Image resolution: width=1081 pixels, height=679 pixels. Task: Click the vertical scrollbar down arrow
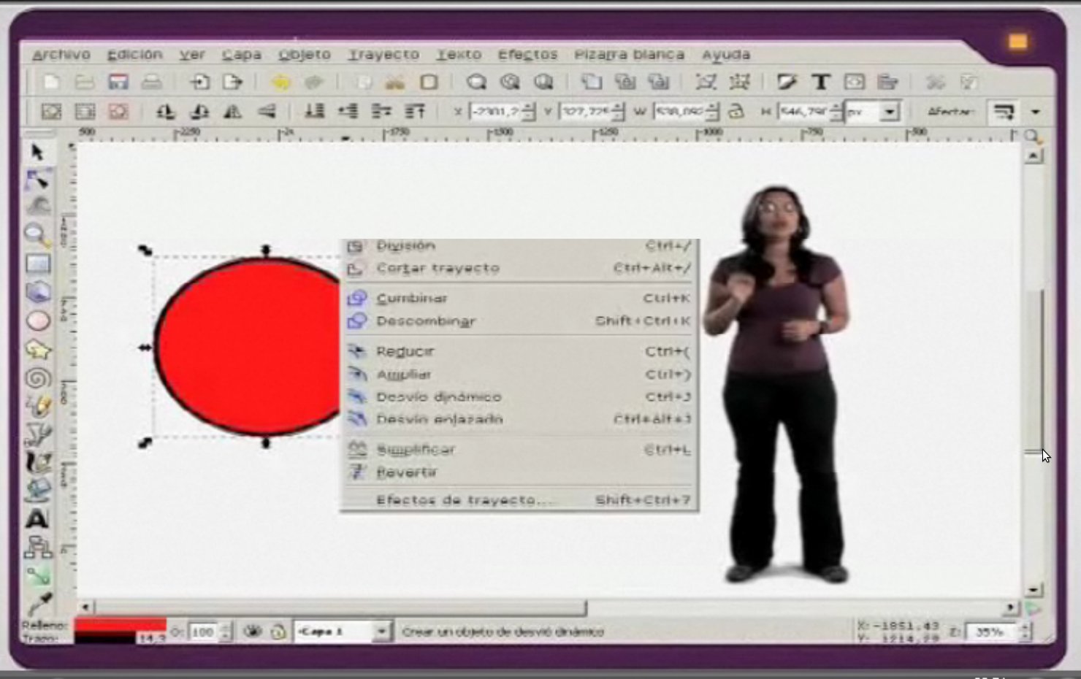click(1034, 590)
